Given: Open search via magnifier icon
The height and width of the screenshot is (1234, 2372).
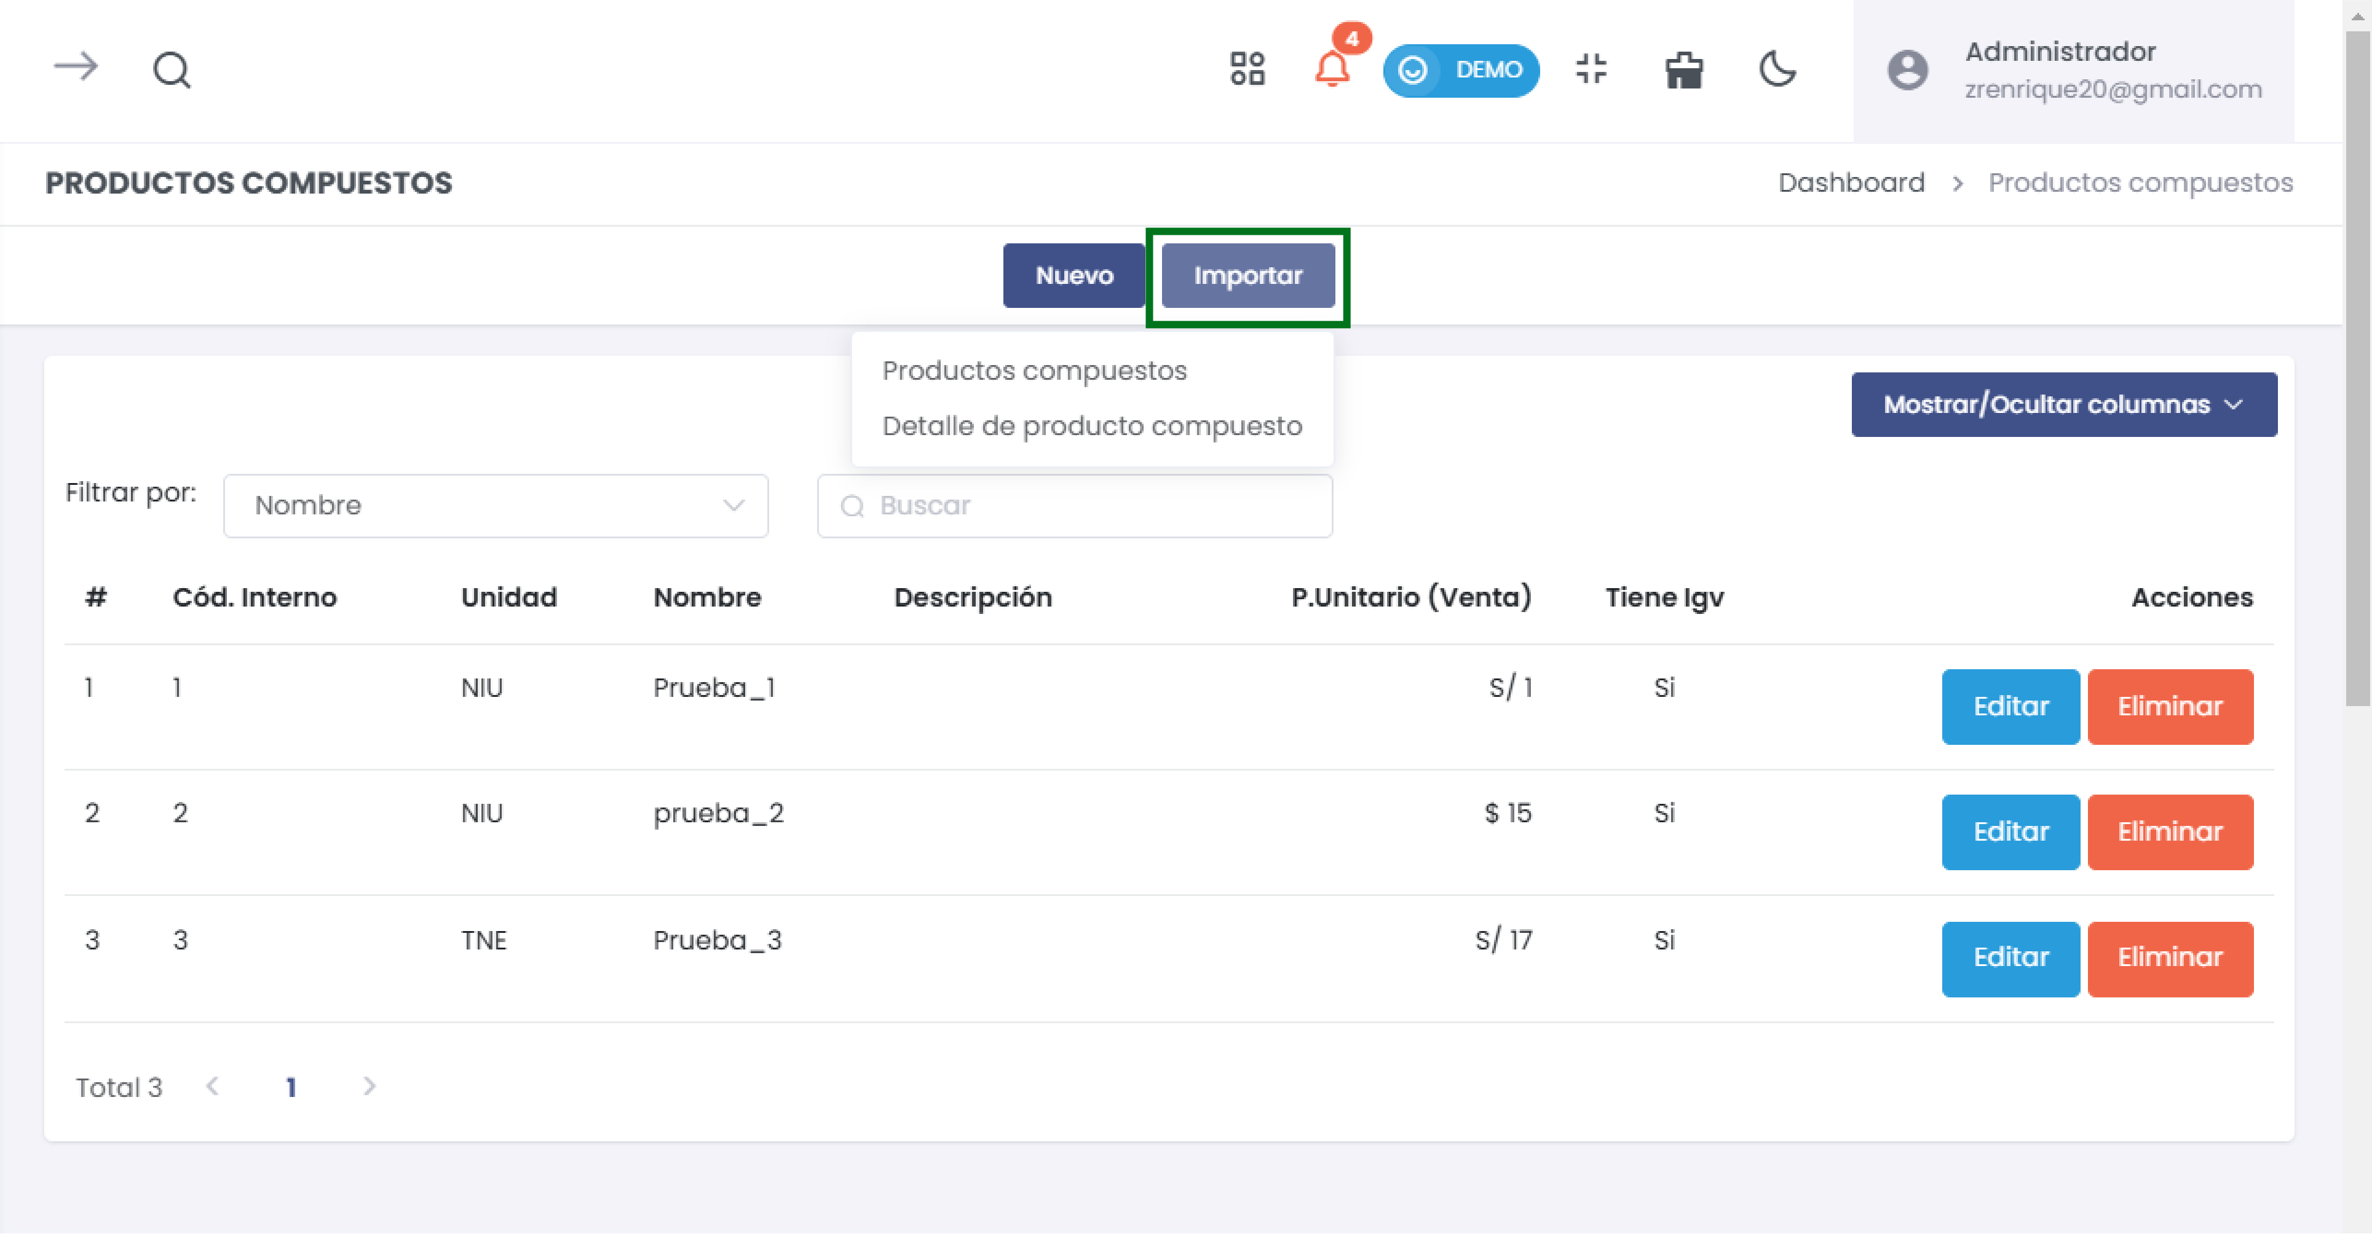Looking at the screenshot, I should click(x=172, y=69).
